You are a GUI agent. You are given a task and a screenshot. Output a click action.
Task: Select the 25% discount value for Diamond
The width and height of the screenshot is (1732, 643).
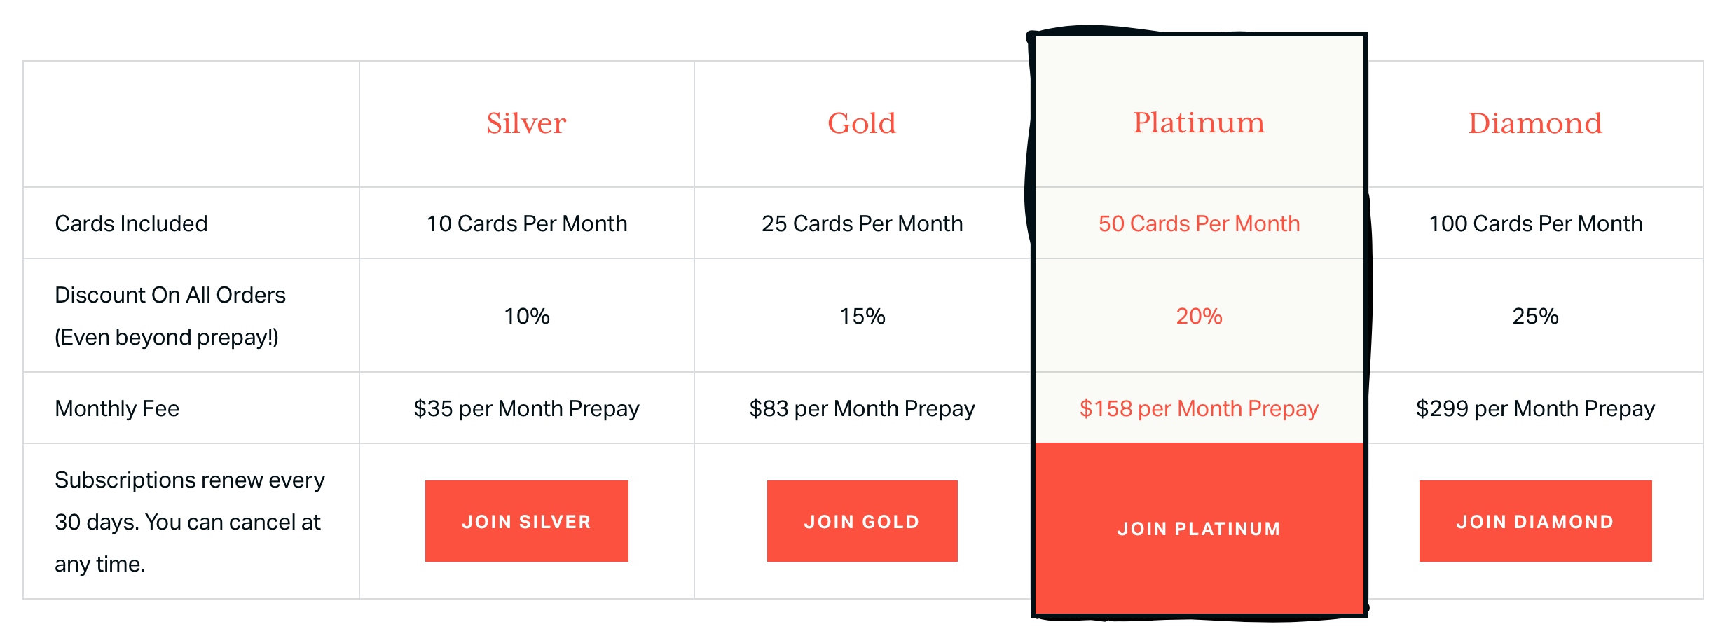click(x=1535, y=316)
